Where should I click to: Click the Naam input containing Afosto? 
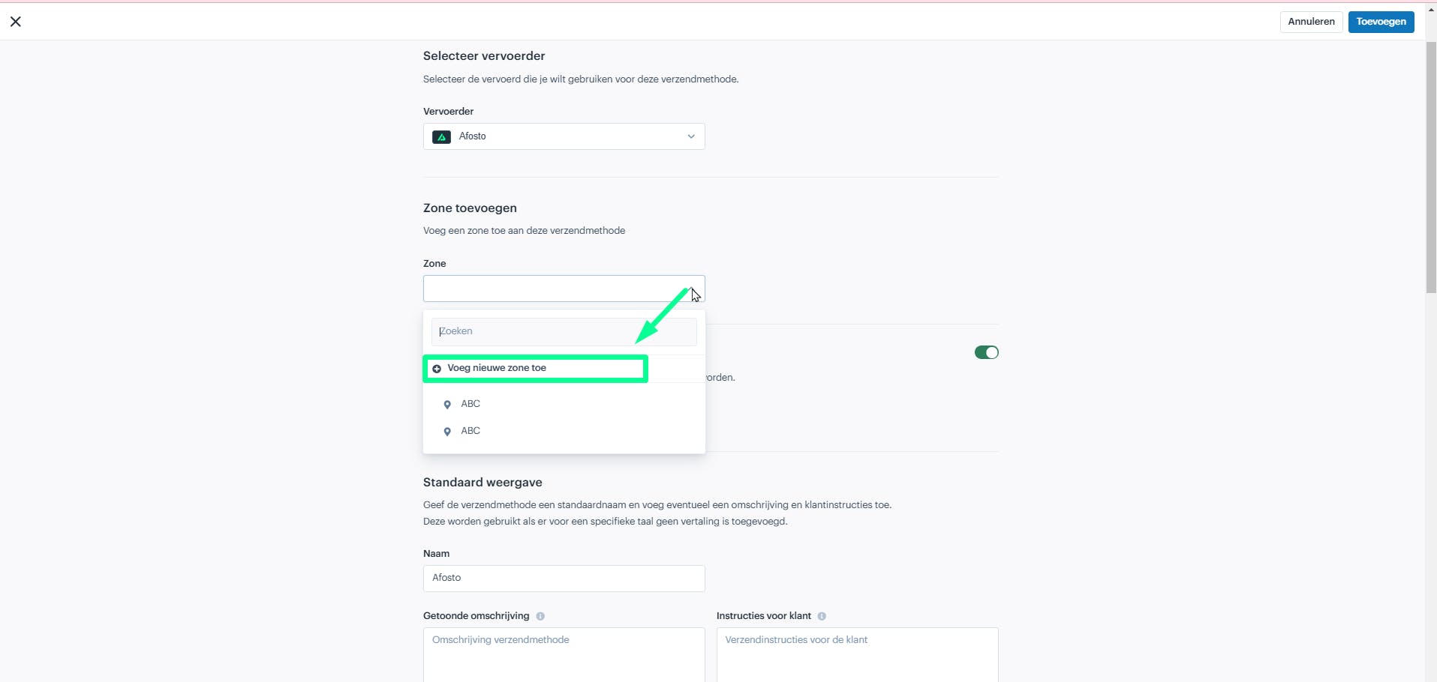pyautogui.click(x=564, y=578)
